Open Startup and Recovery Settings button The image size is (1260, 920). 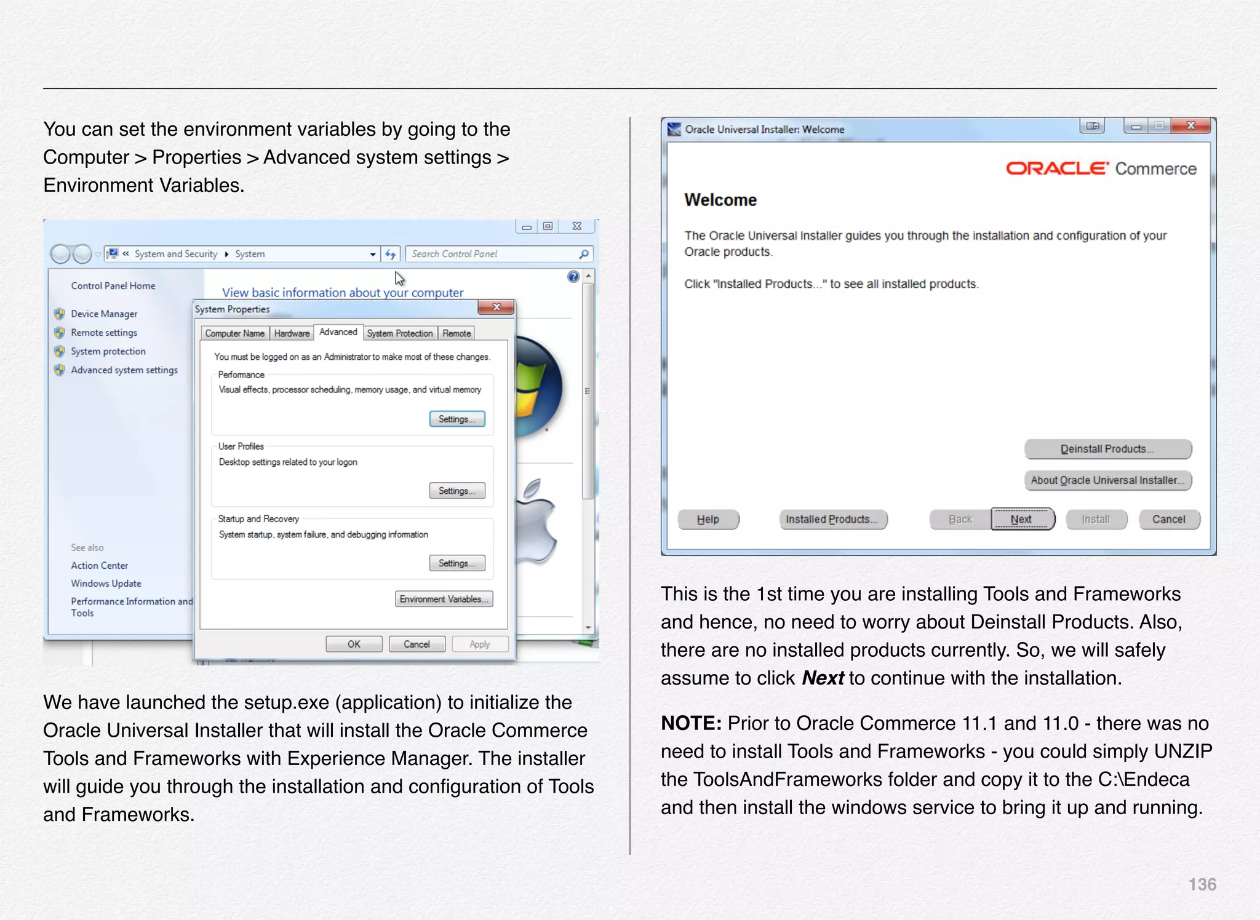tap(457, 563)
